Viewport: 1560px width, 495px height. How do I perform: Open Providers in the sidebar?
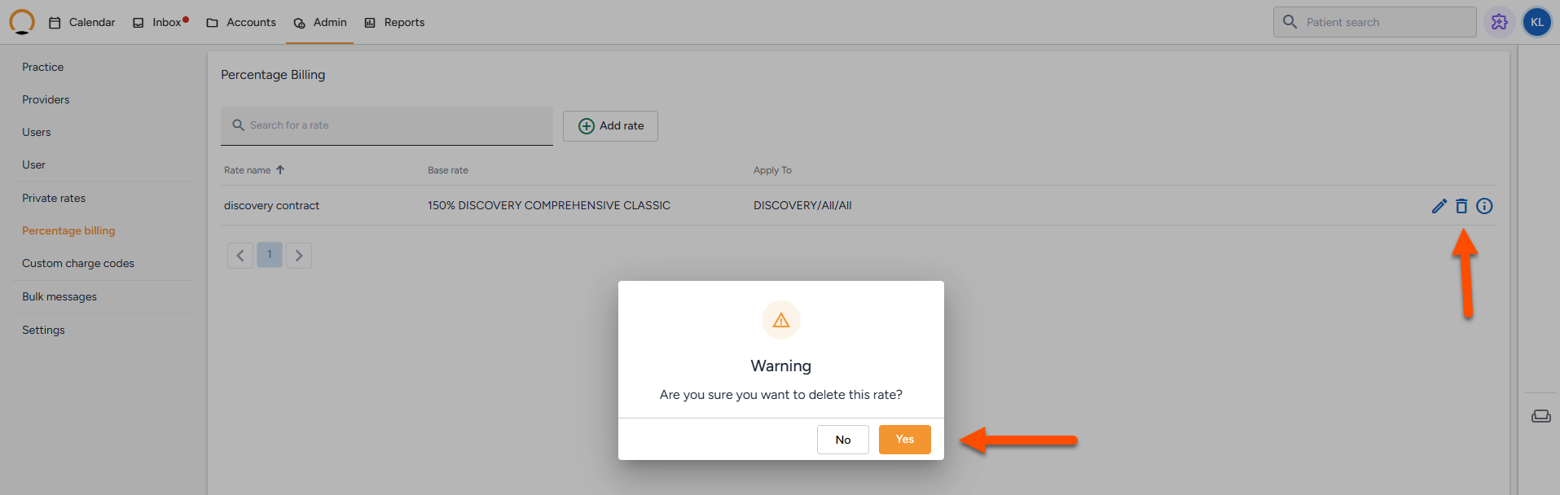[46, 99]
